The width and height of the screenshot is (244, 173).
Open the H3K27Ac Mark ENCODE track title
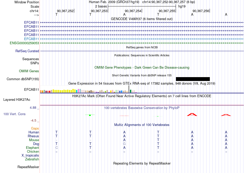click(x=142, y=96)
